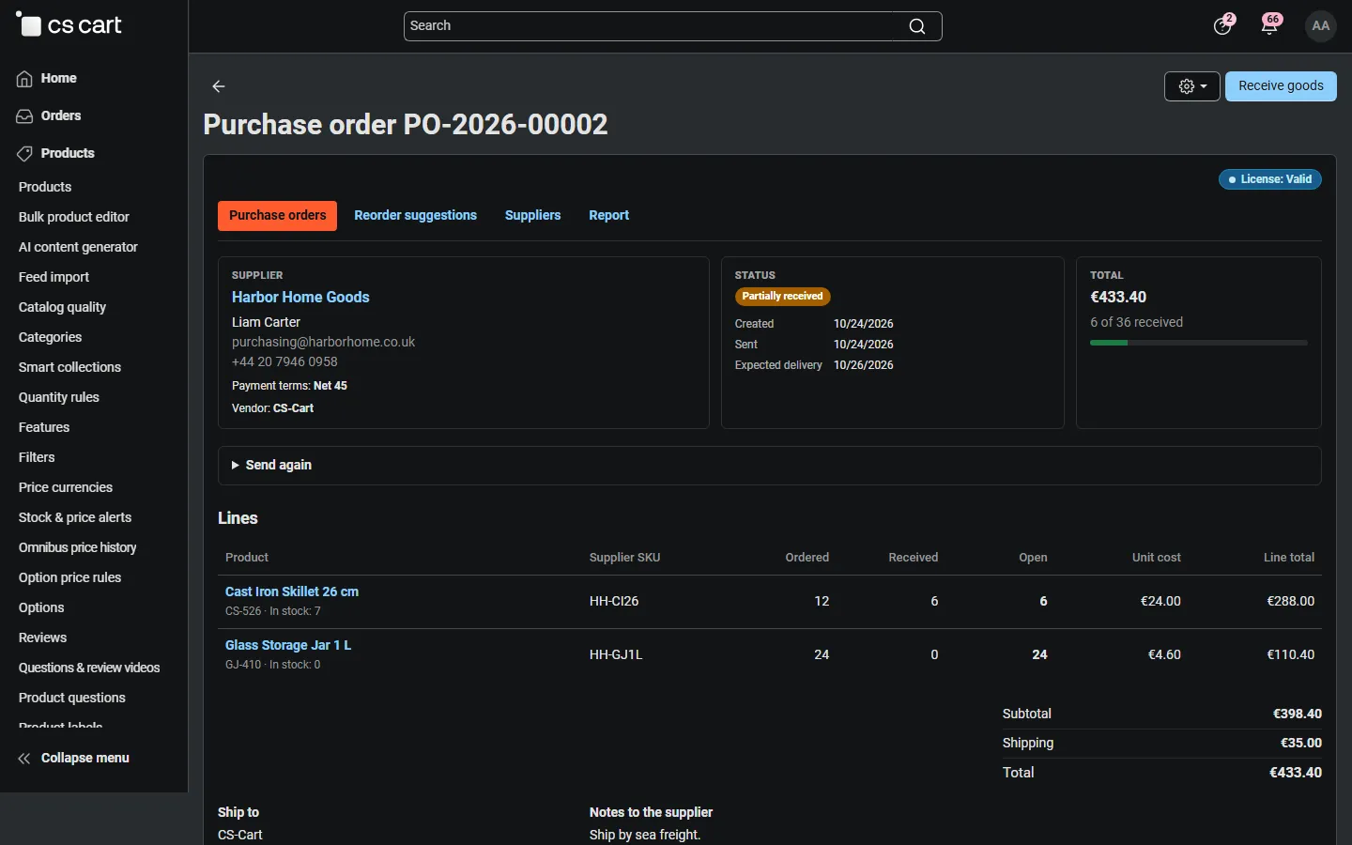Go back using the left arrow
1352x845 pixels.
point(219,86)
